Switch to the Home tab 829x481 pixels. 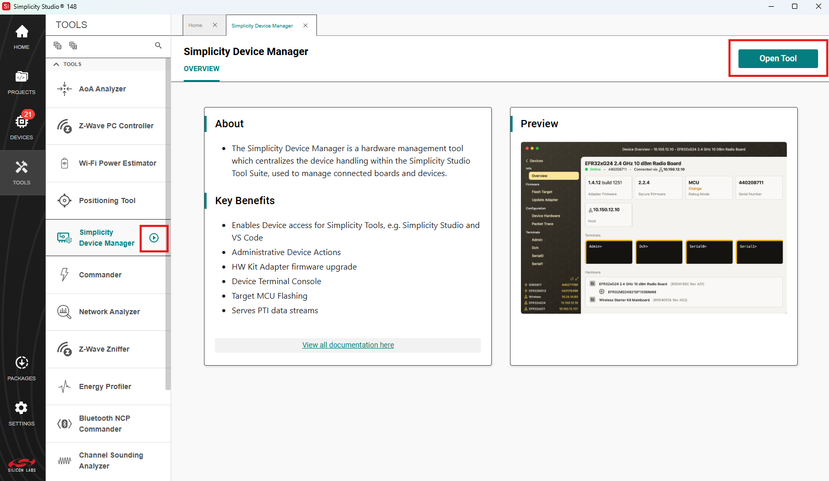click(x=195, y=25)
